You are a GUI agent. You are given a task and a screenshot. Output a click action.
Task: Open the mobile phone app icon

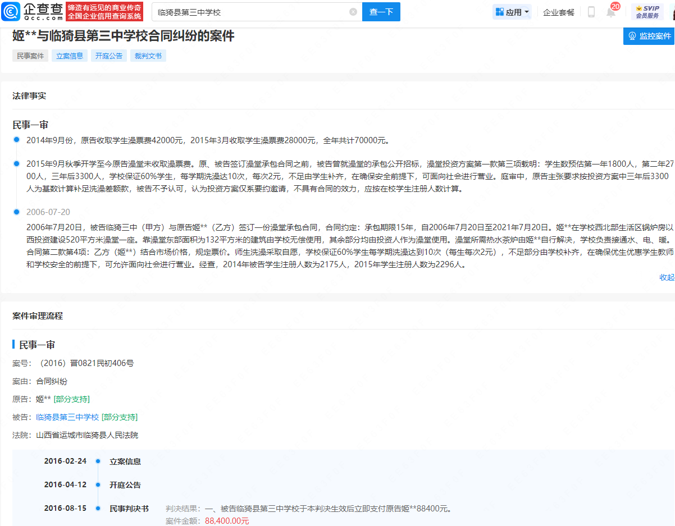(591, 12)
